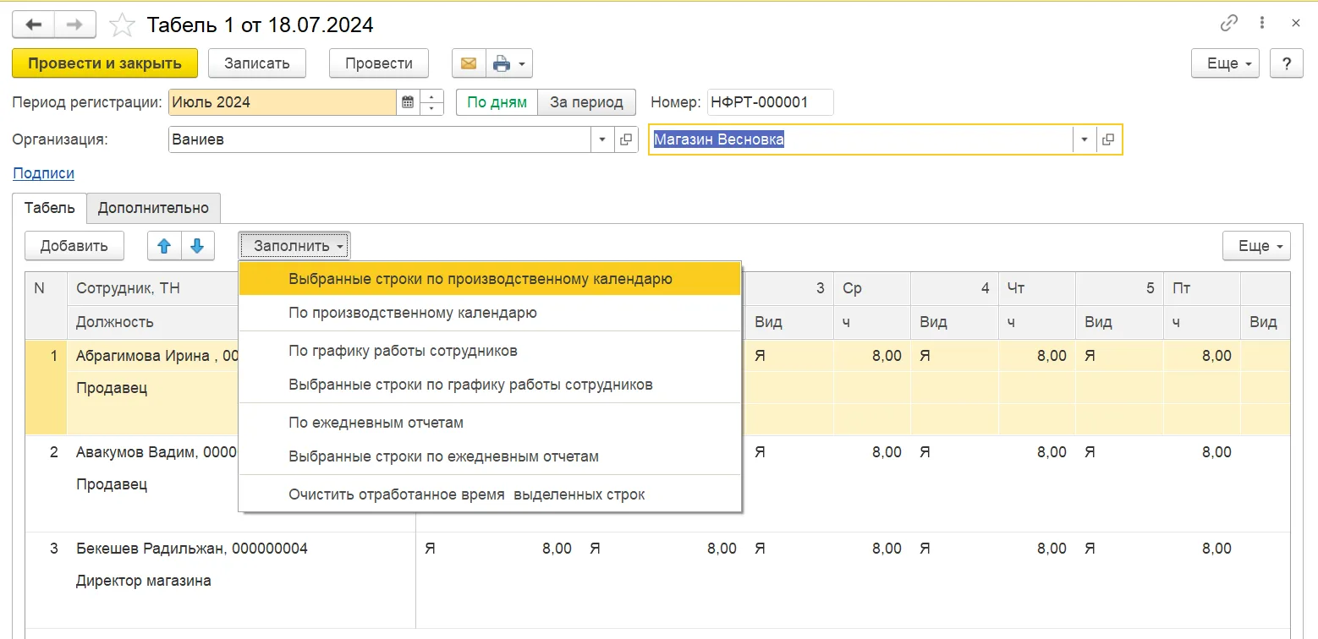Image resolution: width=1318 pixels, height=639 pixels.
Task: Send the timesheet by email envelope icon
Action: pos(469,63)
